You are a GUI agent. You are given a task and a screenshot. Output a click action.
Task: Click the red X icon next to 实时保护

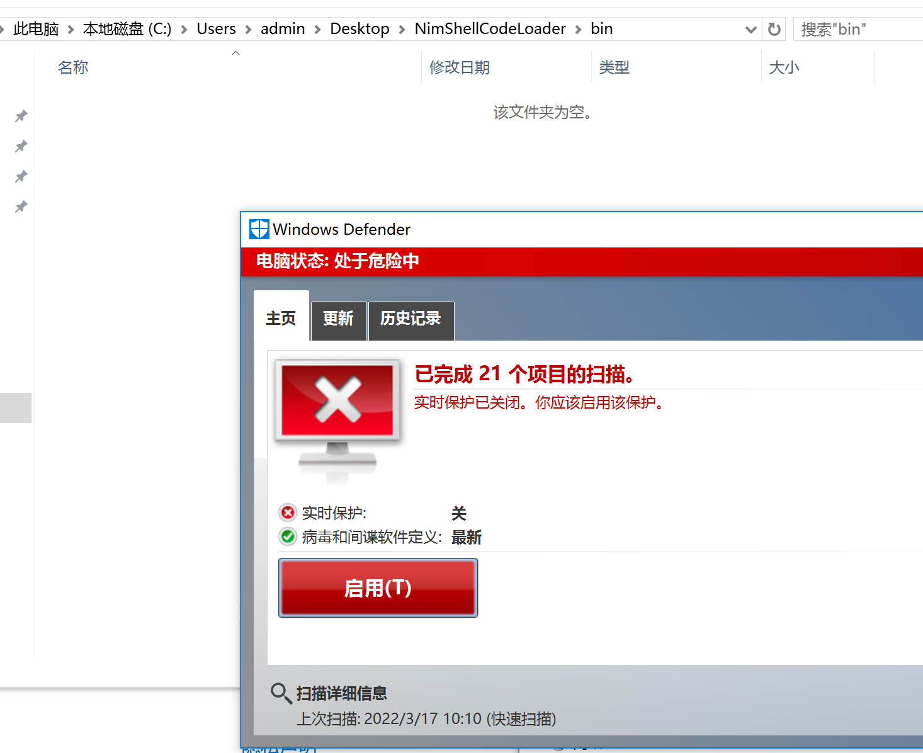[288, 512]
